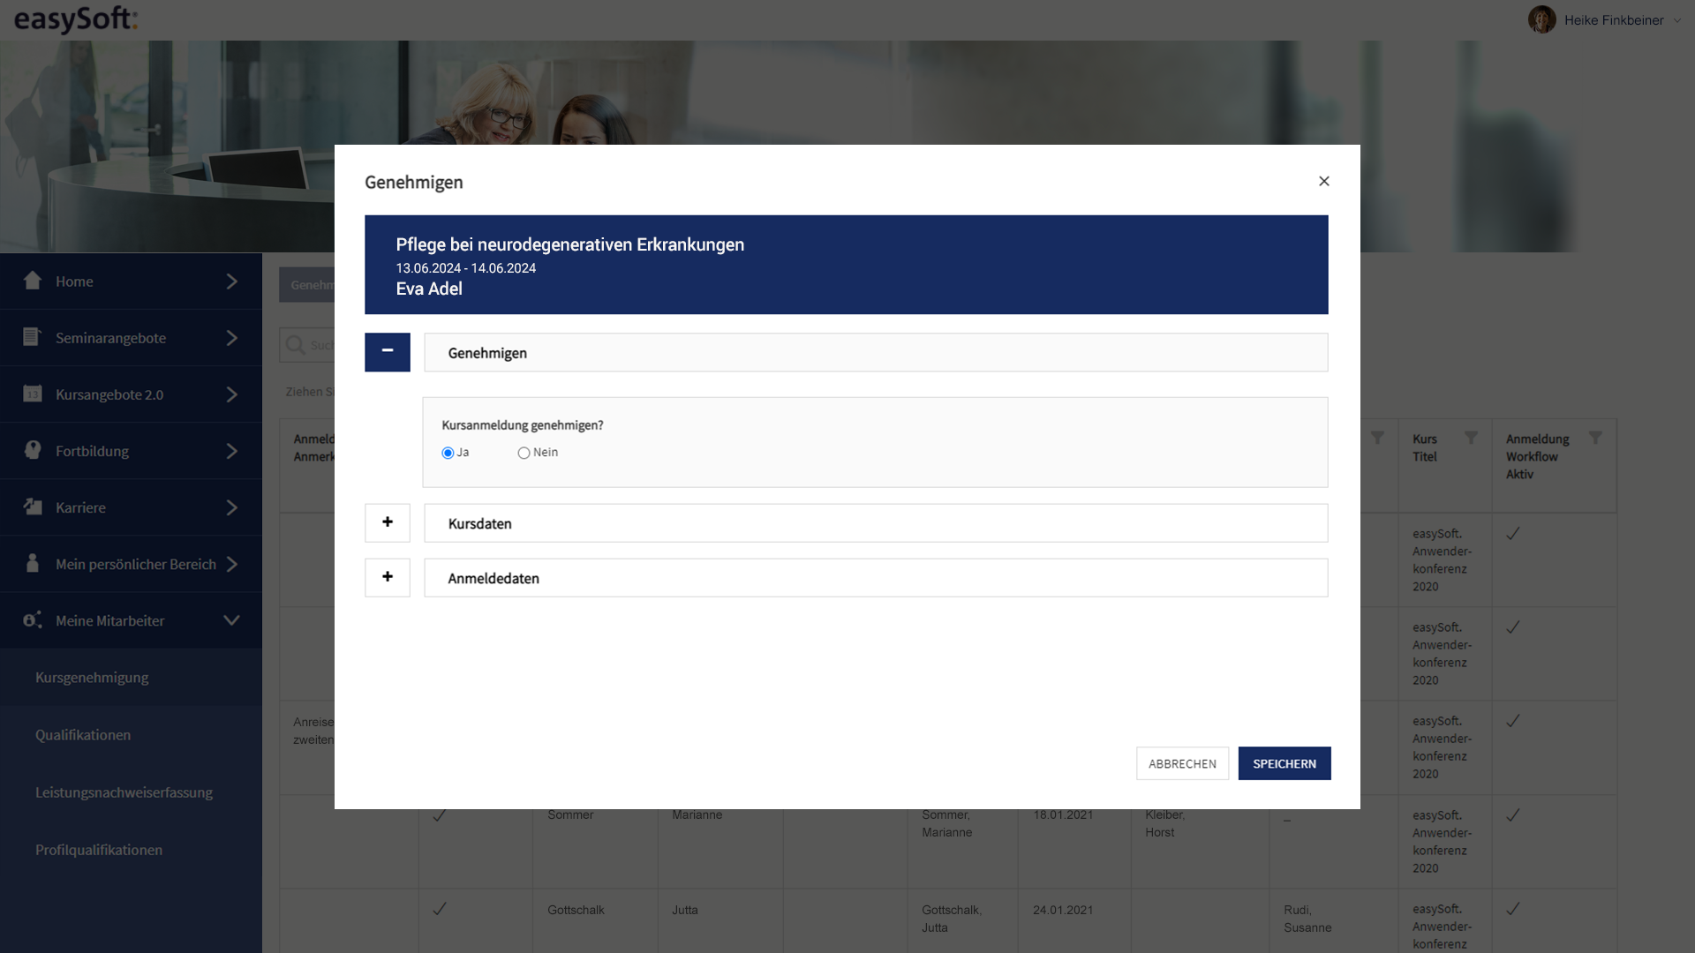Click the Kurs Titel column filter icon
This screenshot has width=1695, height=953.
pyautogui.click(x=1471, y=438)
